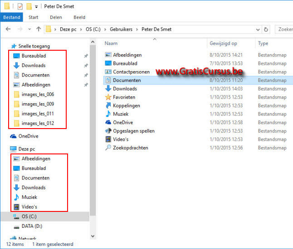Viewport: 293px width, 249px height.
Task: Select the Koppelingen shortcut icon
Action: click(108, 105)
